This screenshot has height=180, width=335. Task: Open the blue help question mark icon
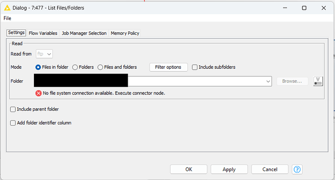(297, 169)
